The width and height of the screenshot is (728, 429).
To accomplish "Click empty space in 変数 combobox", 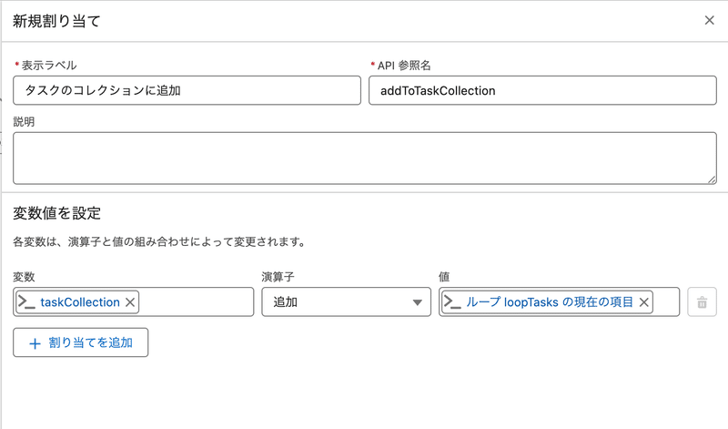I will [195, 302].
